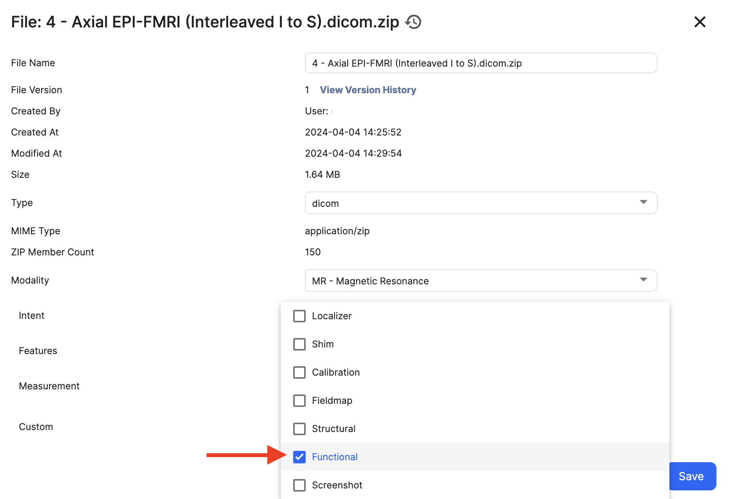Select the 'Modified At' 2024-04-04 14:29:54 value
This screenshot has height=499, width=729.
pyautogui.click(x=353, y=154)
